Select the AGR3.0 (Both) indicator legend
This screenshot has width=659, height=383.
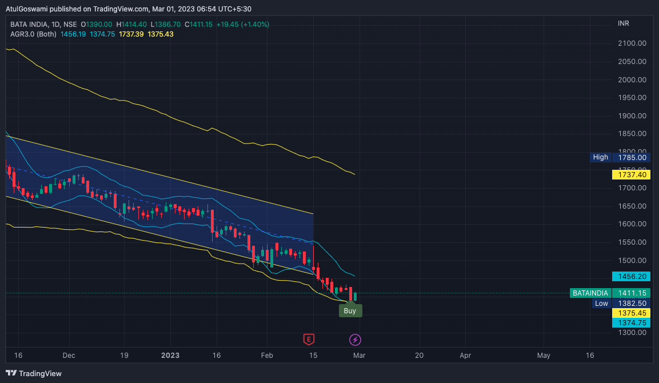coord(33,34)
